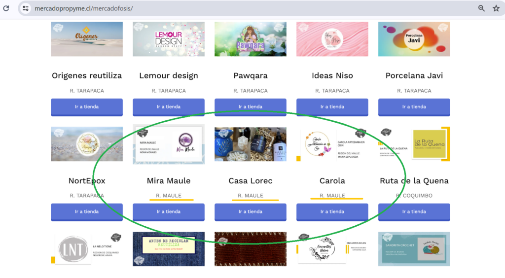Click Ir a tienda under Porcelana Javi
This screenshot has width=505, height=278.
[x=414, y=107]
